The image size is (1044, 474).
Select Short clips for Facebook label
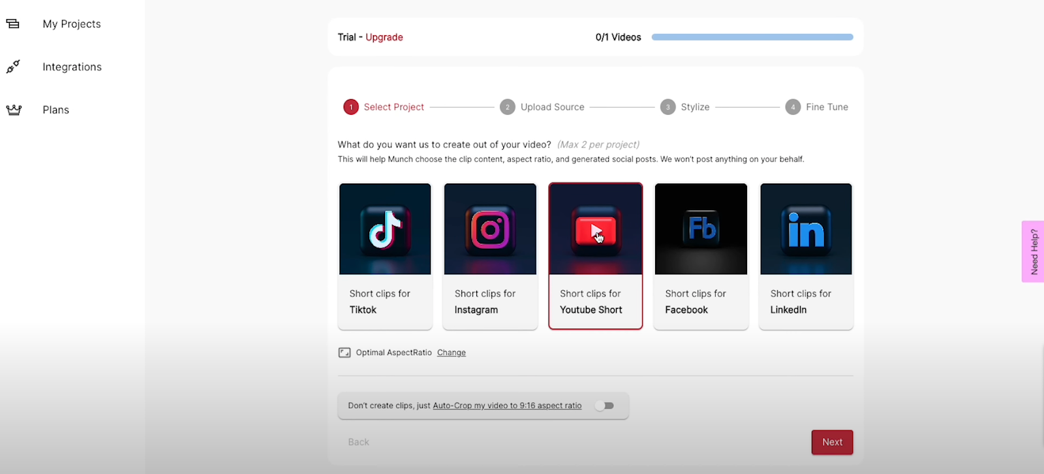(696, 302)
